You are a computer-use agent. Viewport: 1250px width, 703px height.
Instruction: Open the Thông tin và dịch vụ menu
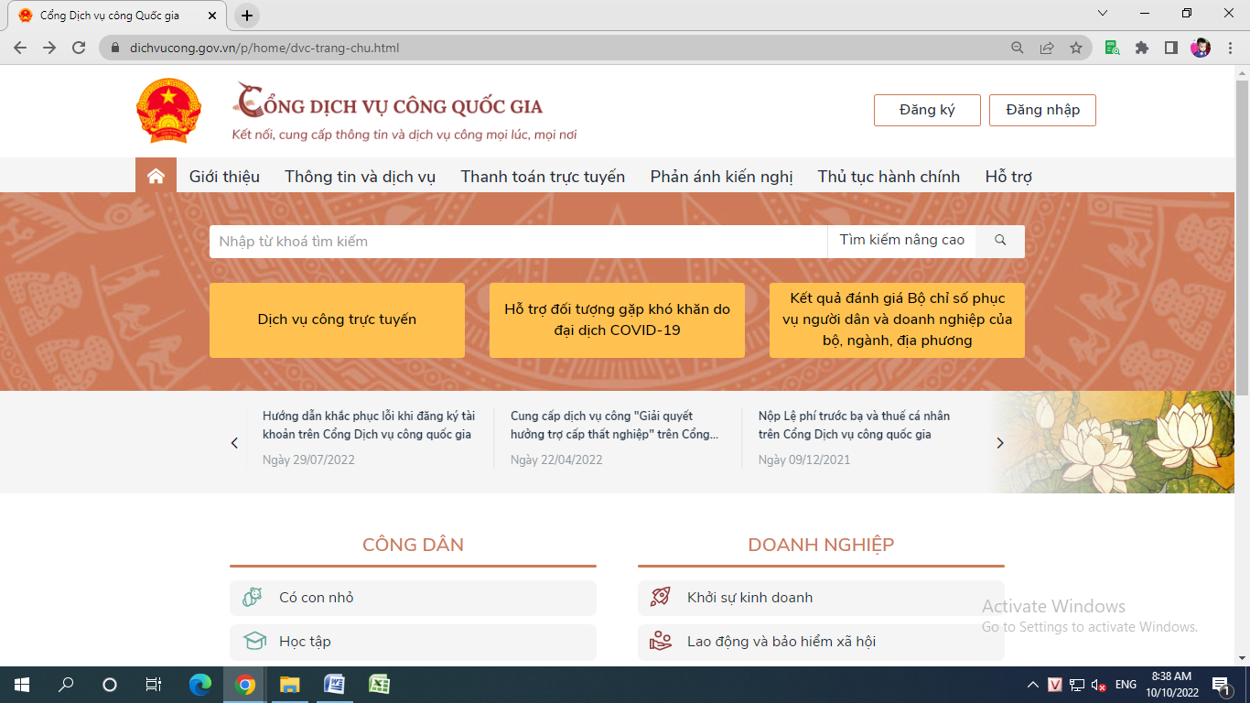(360, 177)
